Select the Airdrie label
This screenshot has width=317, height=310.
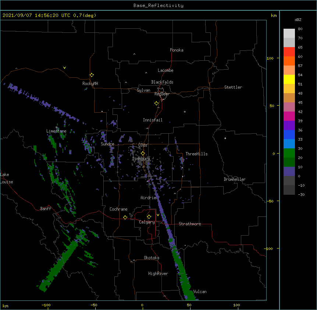pos(149,198)
